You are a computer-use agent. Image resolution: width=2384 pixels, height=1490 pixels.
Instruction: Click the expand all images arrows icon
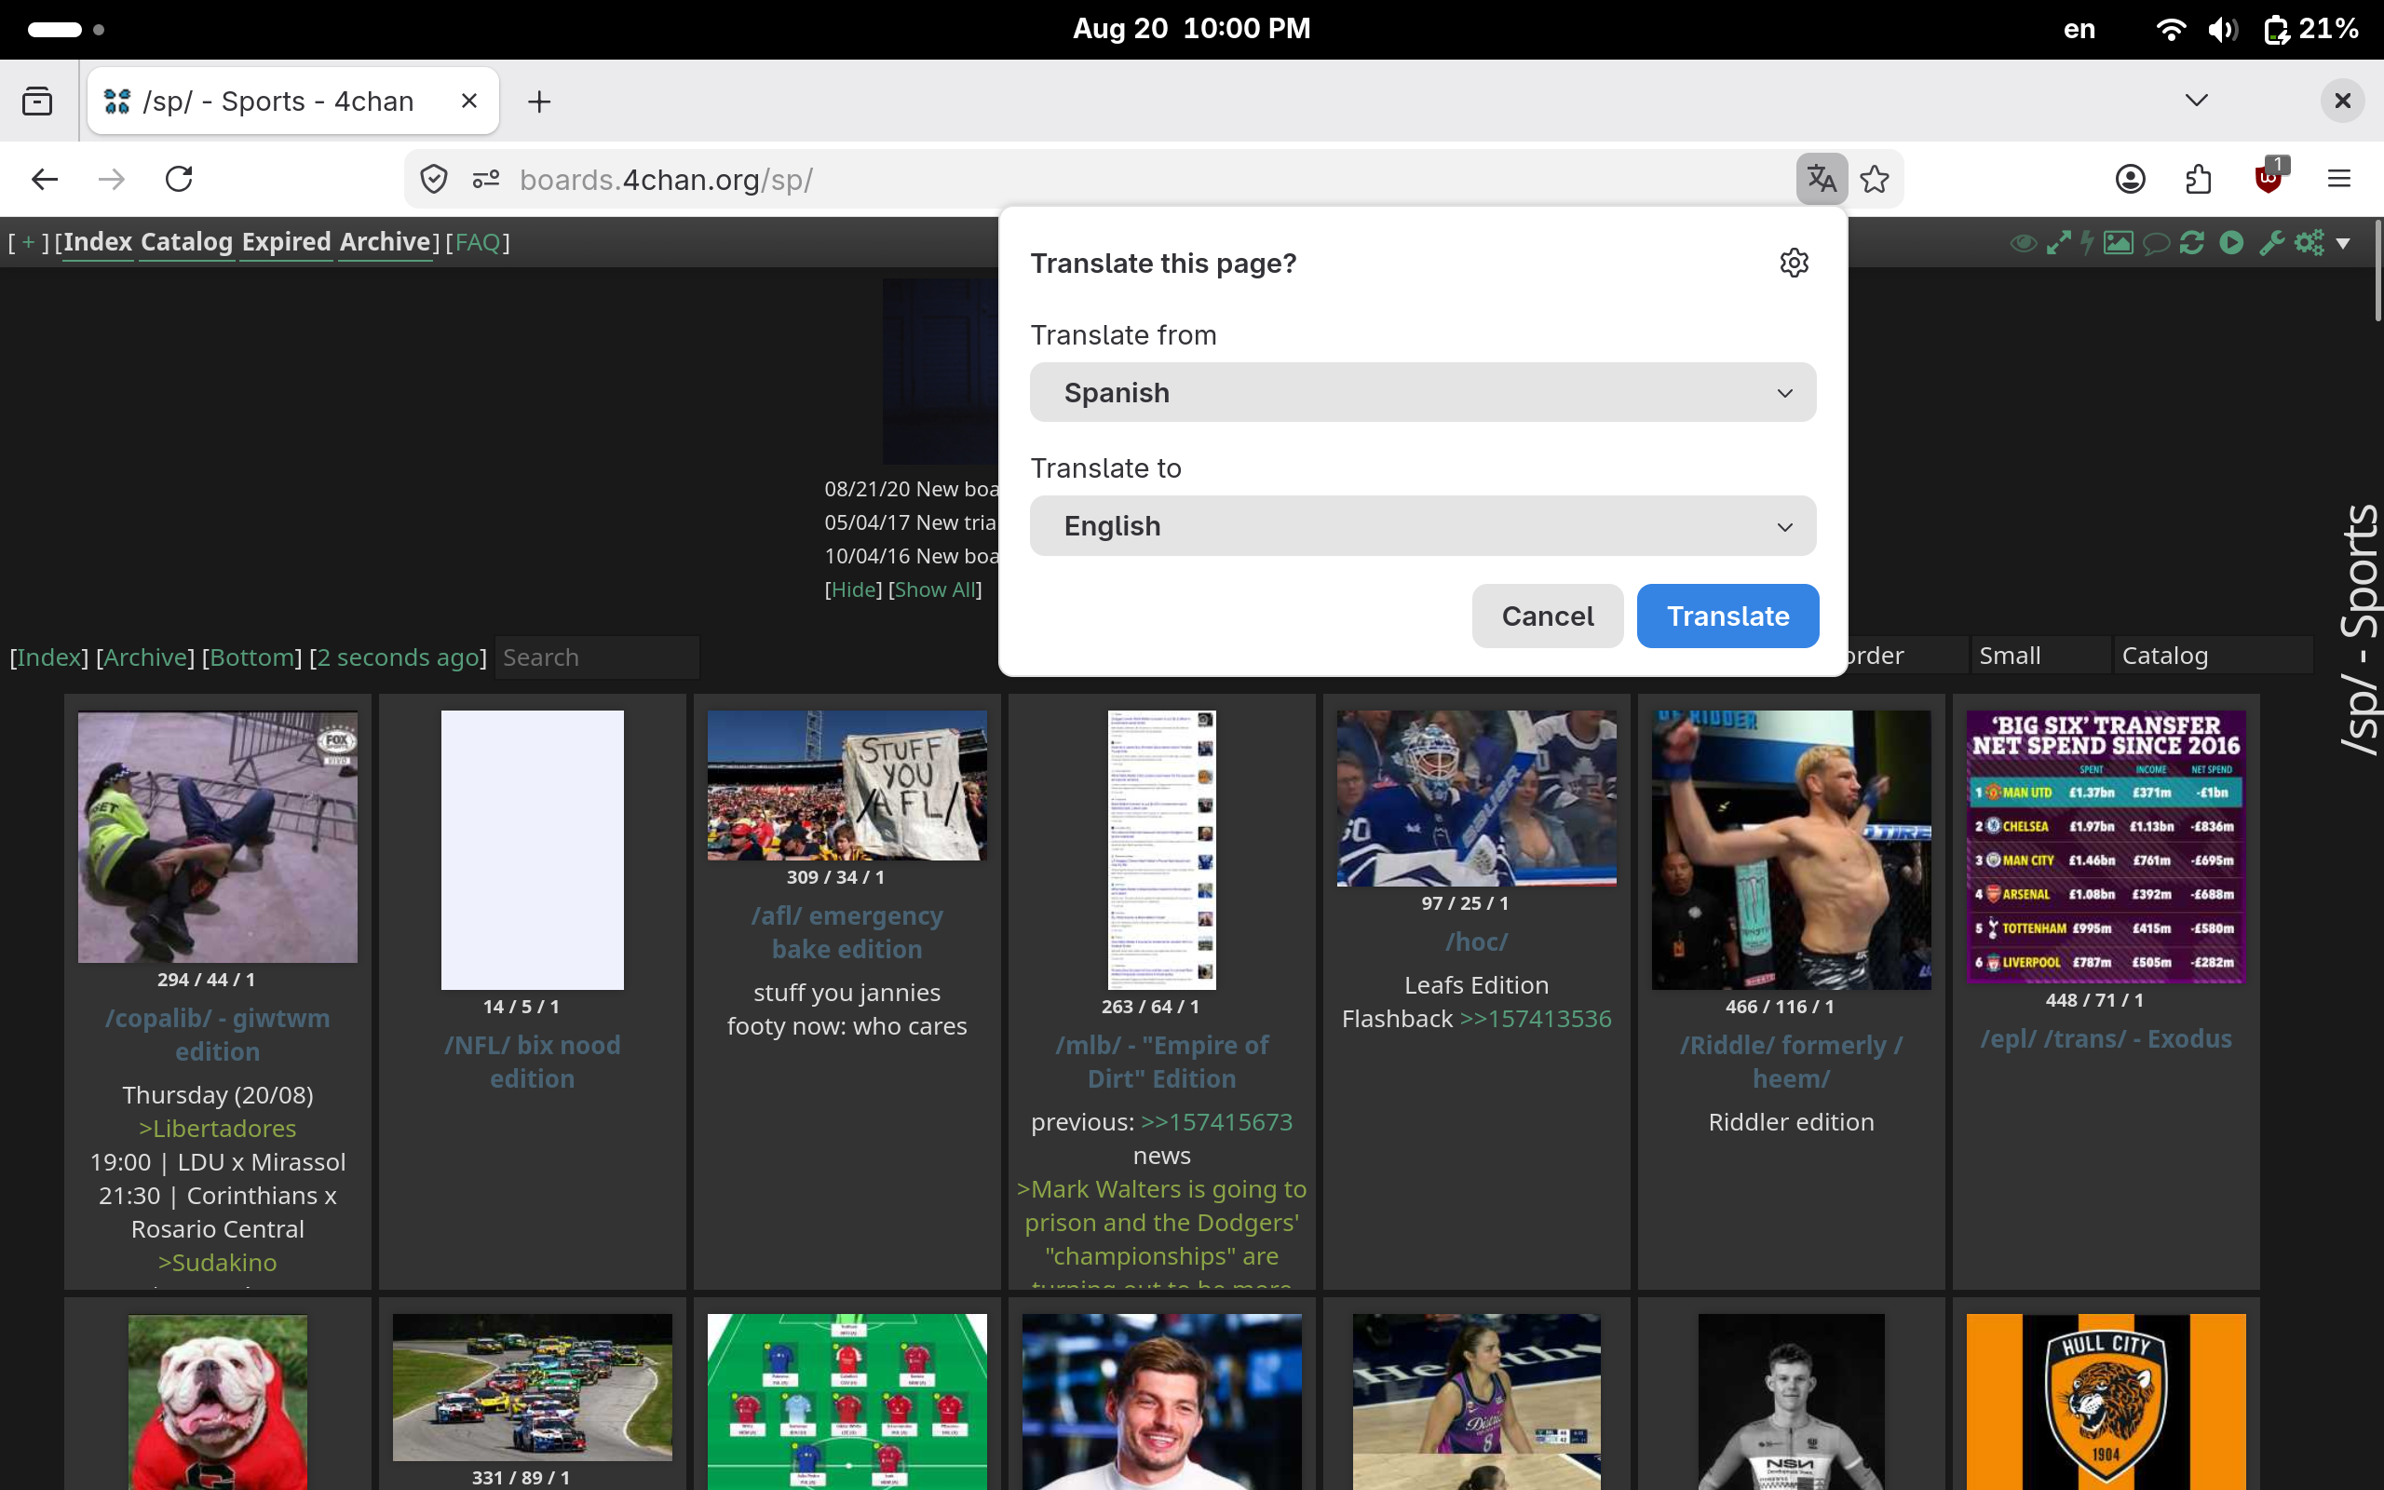click(2058, 242)
